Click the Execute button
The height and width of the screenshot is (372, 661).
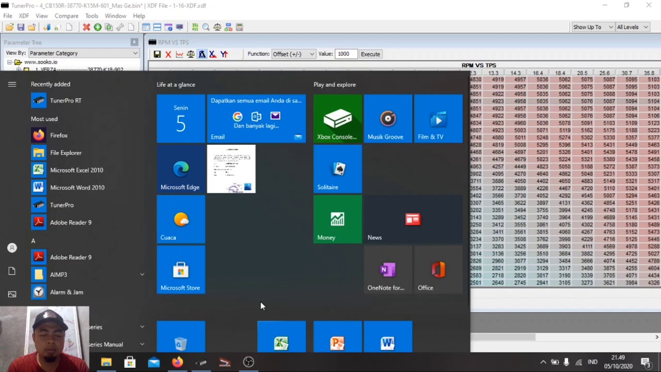[370, 54]
